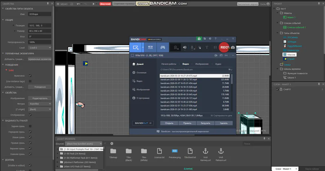This screenshot has width=325, height=171.
Task: Collapse the Bandicam panel with up chevron
Action: (x=233, y=56)
